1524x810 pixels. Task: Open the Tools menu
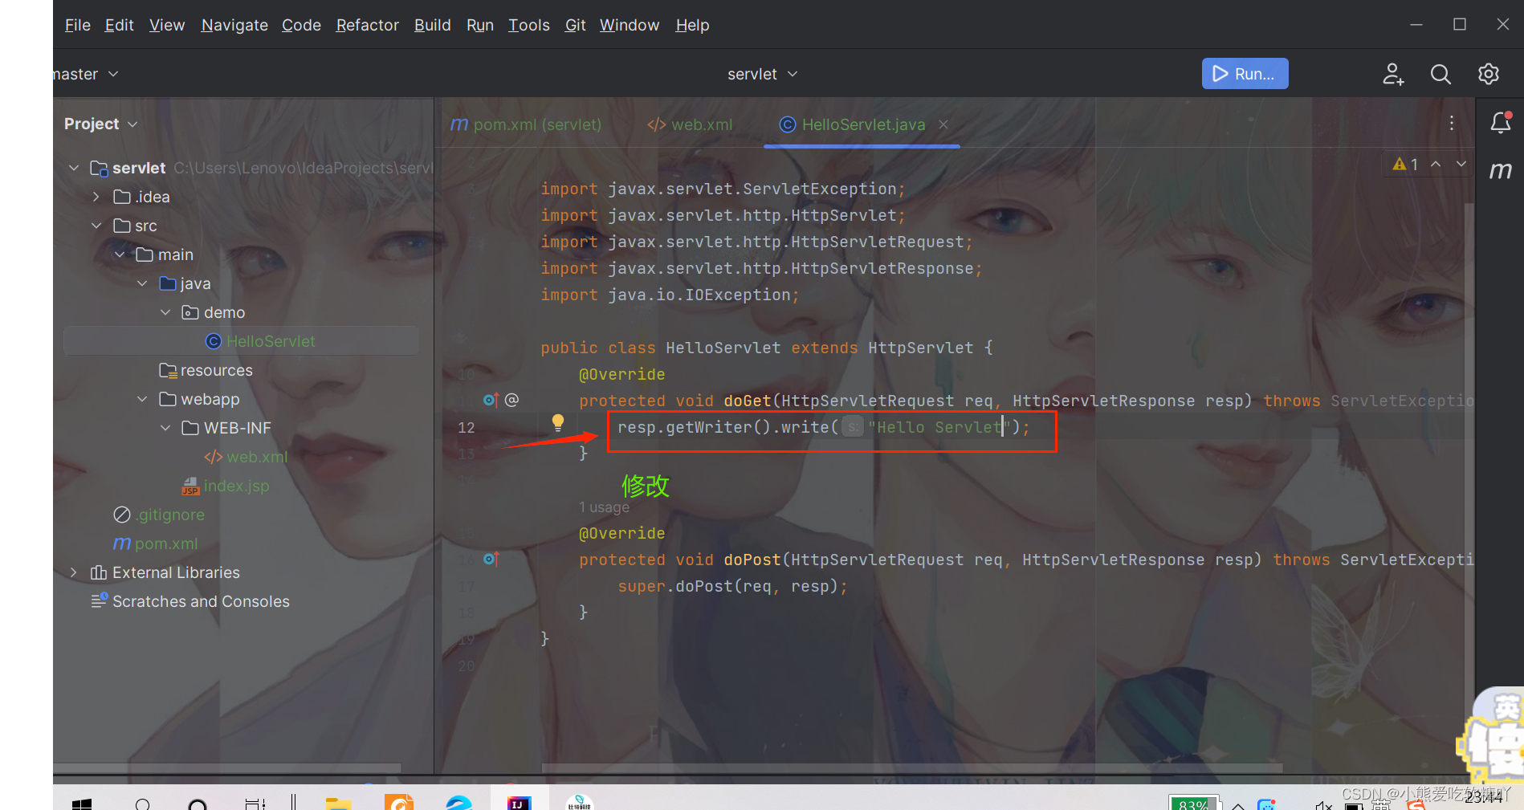point(529,25)
